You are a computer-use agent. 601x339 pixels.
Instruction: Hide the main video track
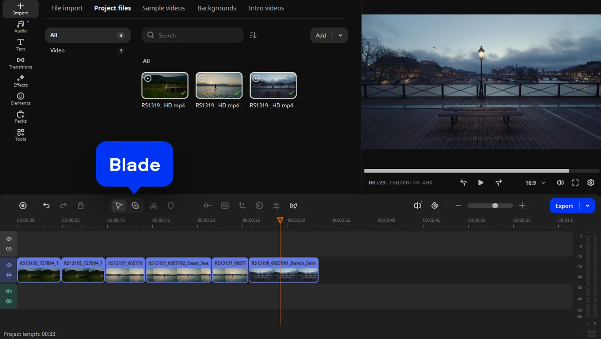pos(9,265)
